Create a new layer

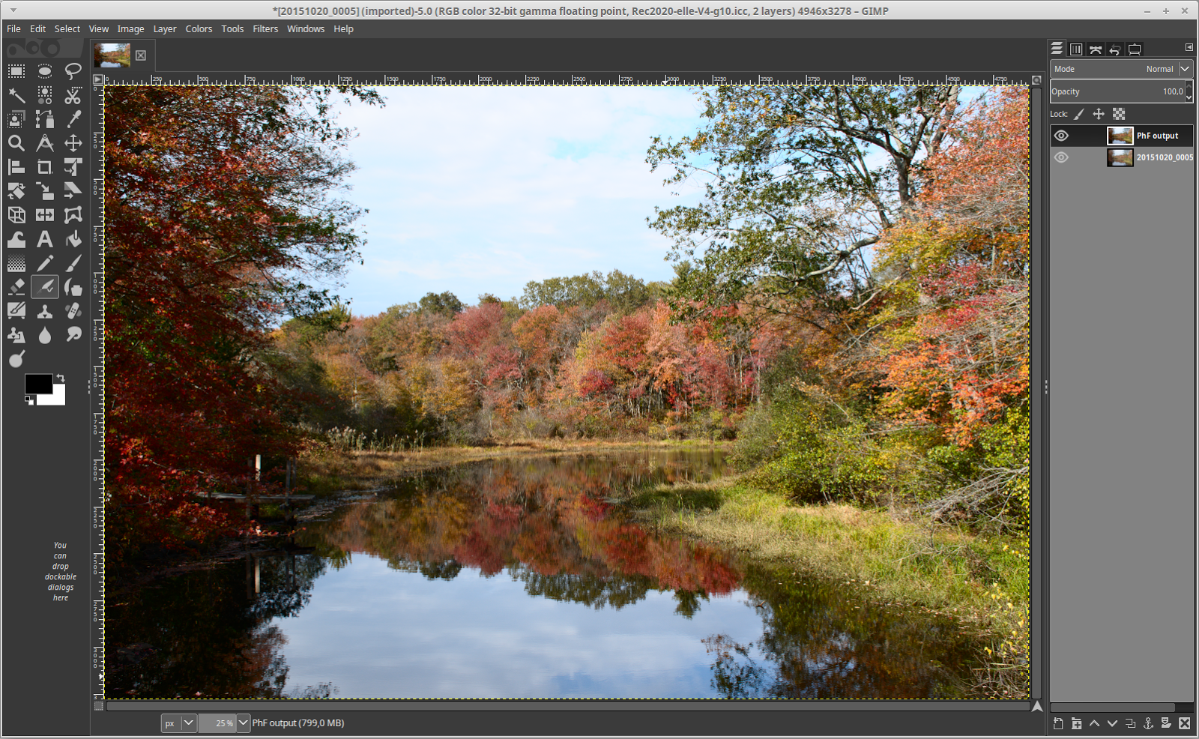click(1058, 724)
